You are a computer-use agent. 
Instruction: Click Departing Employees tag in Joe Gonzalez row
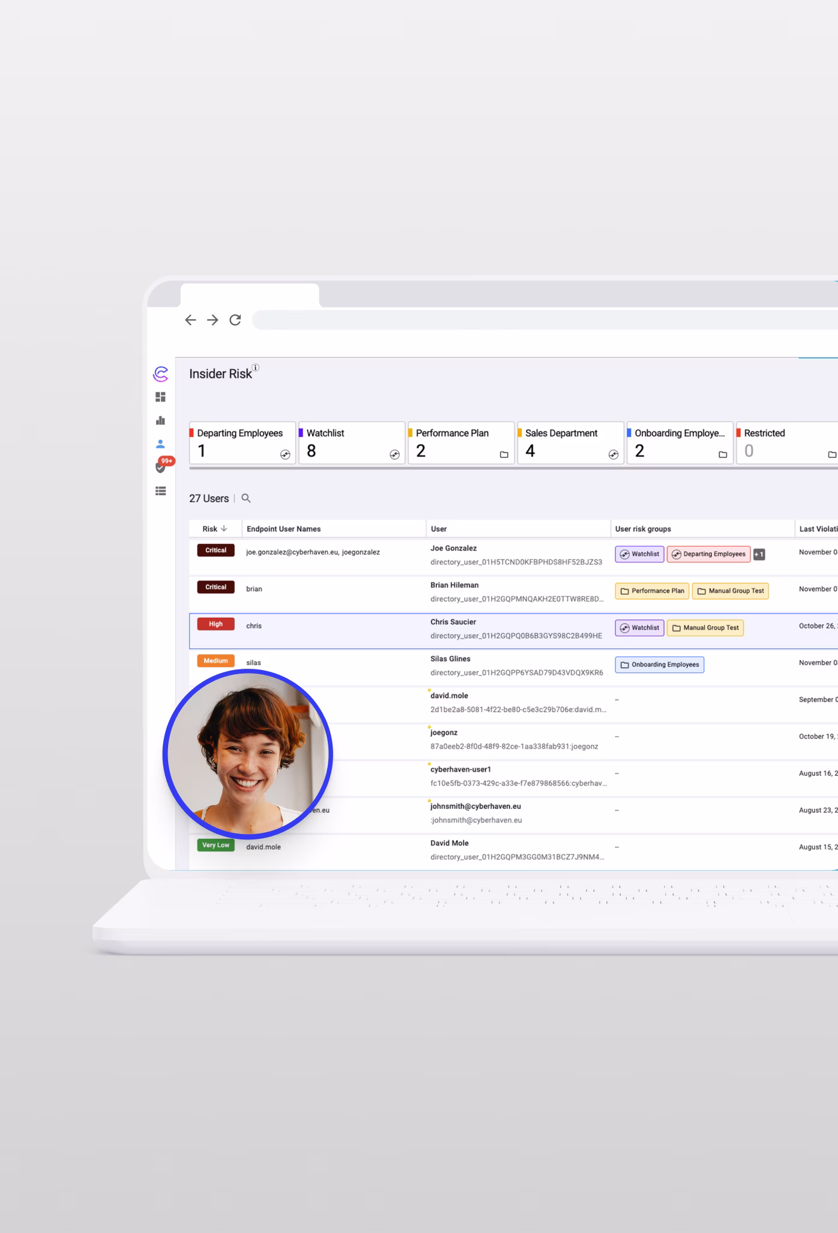coord(708,554)
